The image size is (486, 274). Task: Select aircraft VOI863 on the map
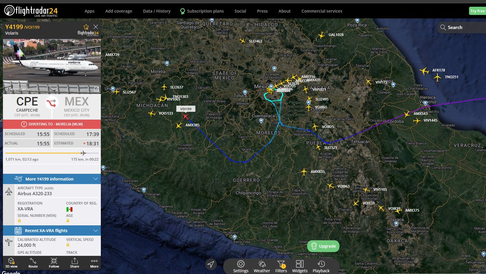pyautogui.click(x=330, y=186)
